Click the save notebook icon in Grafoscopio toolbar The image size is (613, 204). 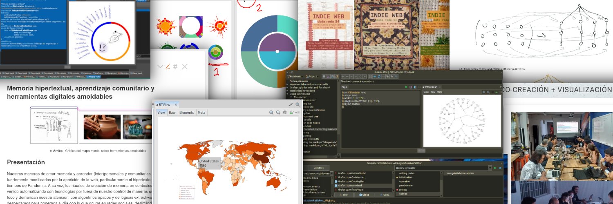tap(324, 76)
